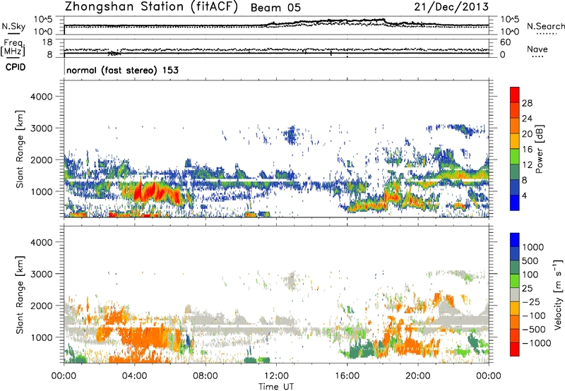The width and height of the screenshot is (565, 391).
Task: Click the date 21/Dec/2013
Action: 451,6
